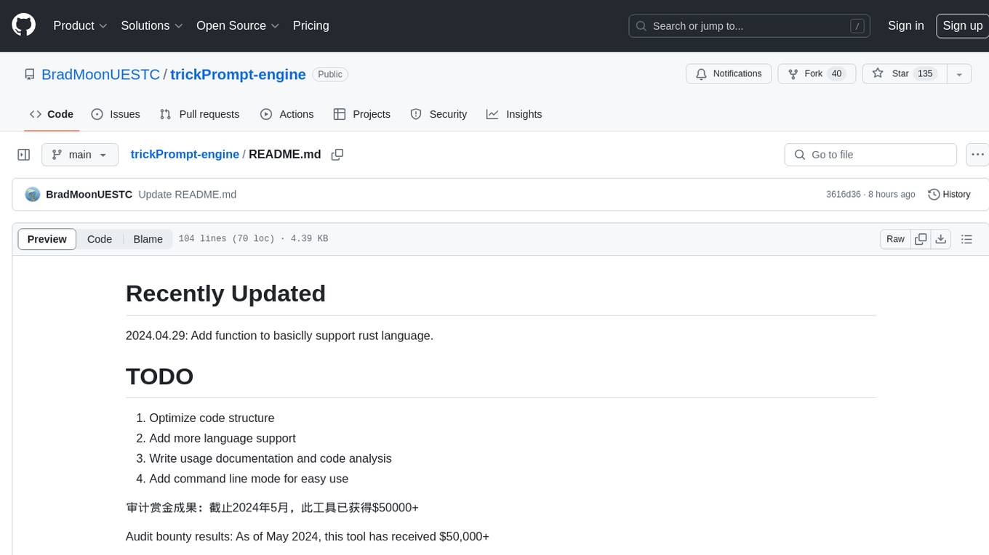Image resolution: width=989 pixels, height=555 pixels.
Task: Switch to the Security tab
Action: 439,114
